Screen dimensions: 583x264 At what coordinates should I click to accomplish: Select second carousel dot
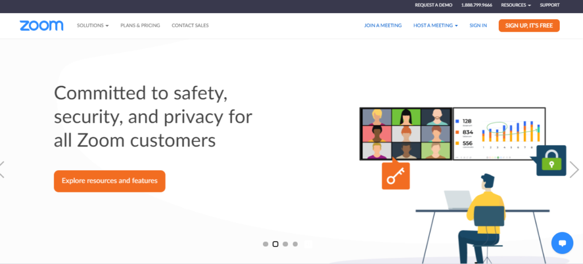[276, 244]
